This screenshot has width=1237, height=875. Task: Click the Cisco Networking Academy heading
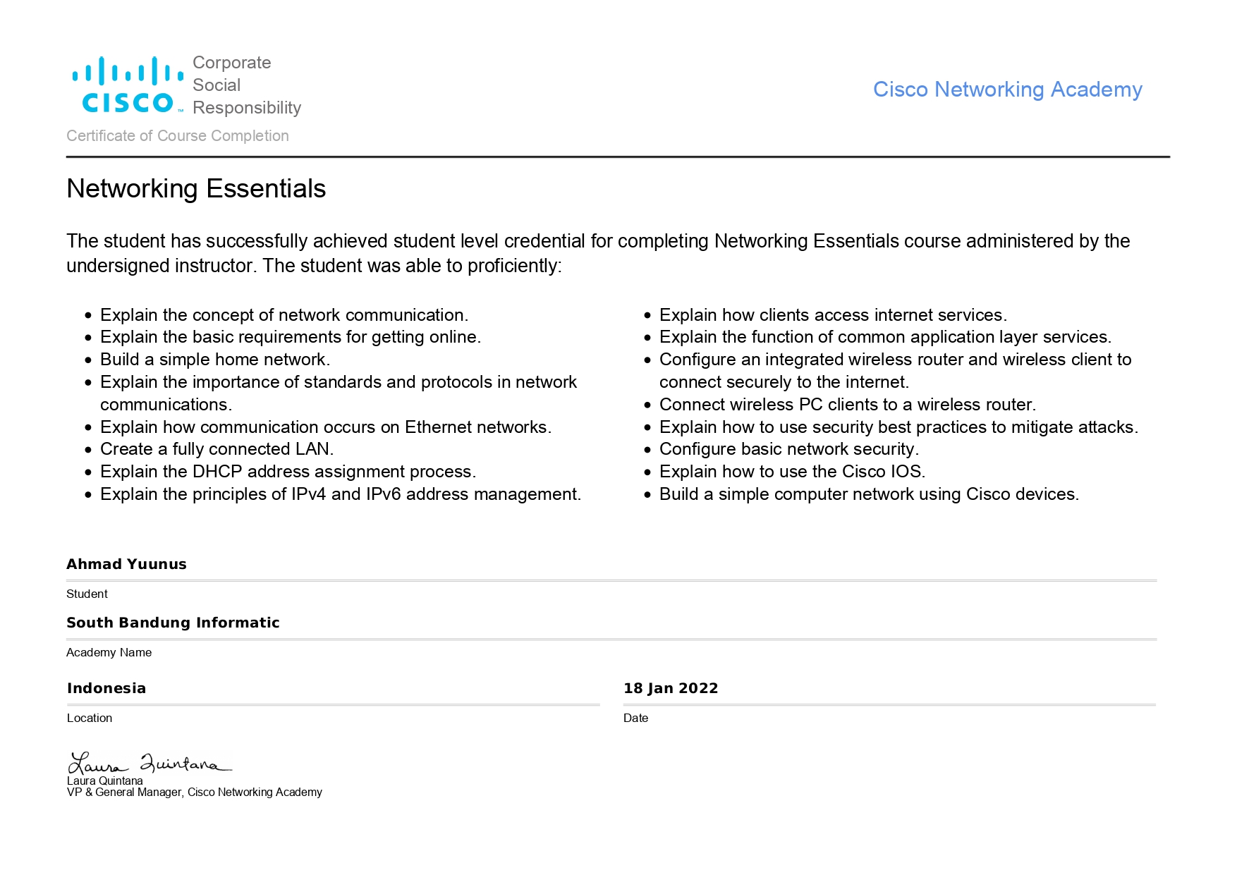(x=1007, y=90)
